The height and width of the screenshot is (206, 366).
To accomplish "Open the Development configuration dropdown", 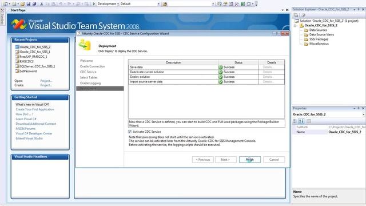I will tap(118, 4).
